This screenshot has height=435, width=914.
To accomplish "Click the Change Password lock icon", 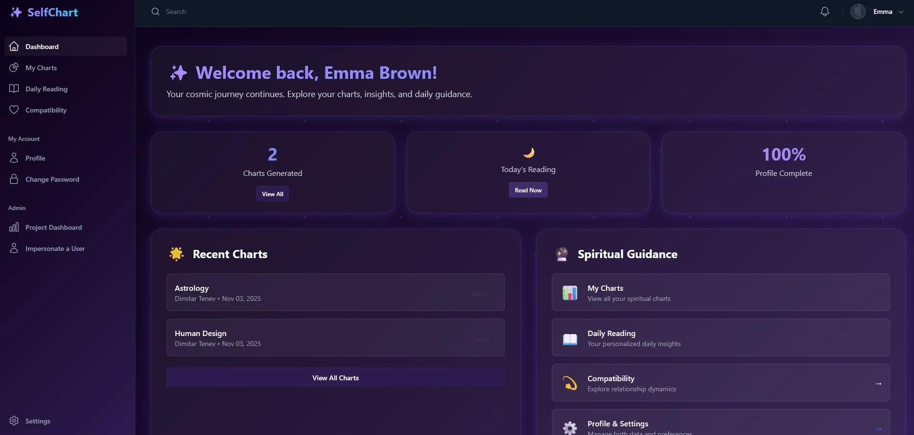I will click(x=14, y=179).
